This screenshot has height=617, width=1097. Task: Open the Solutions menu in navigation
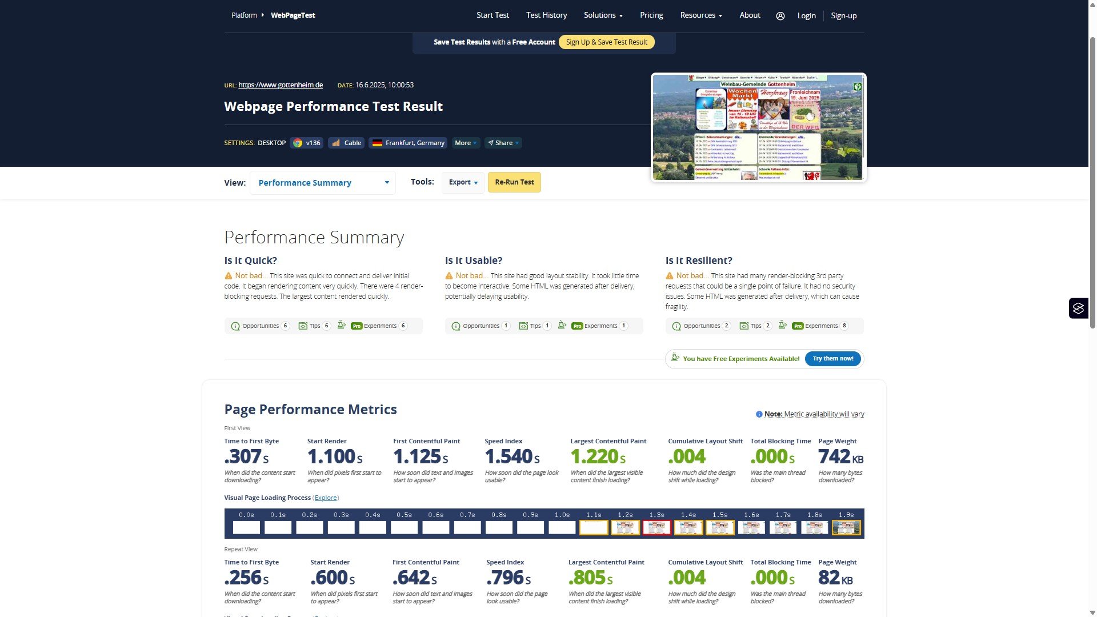(x=603, y=15)
